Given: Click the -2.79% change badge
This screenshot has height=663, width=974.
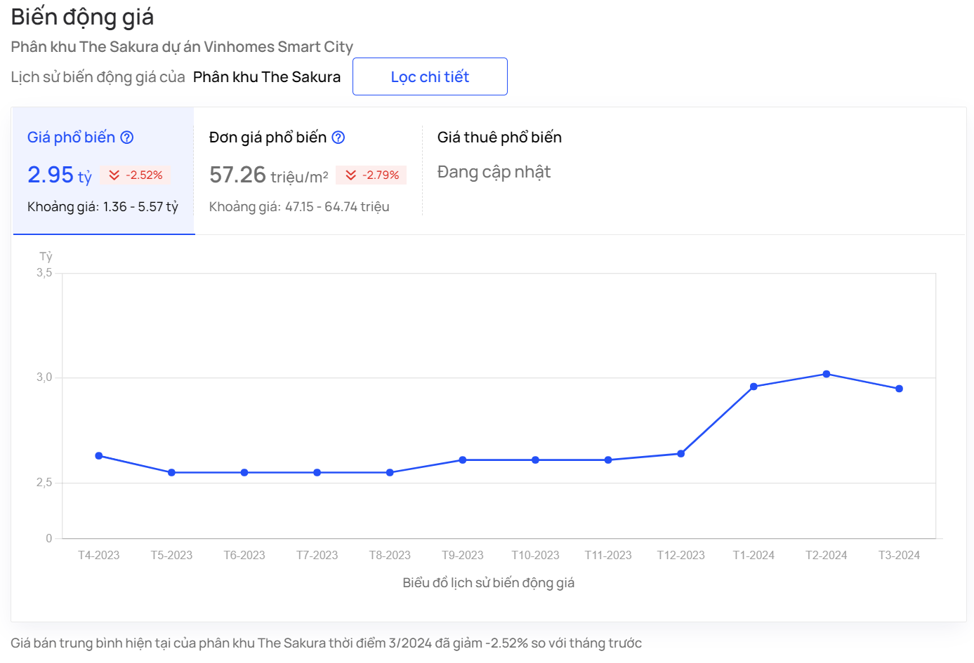Looking at the screenshot, I should [x=371, y=175].
